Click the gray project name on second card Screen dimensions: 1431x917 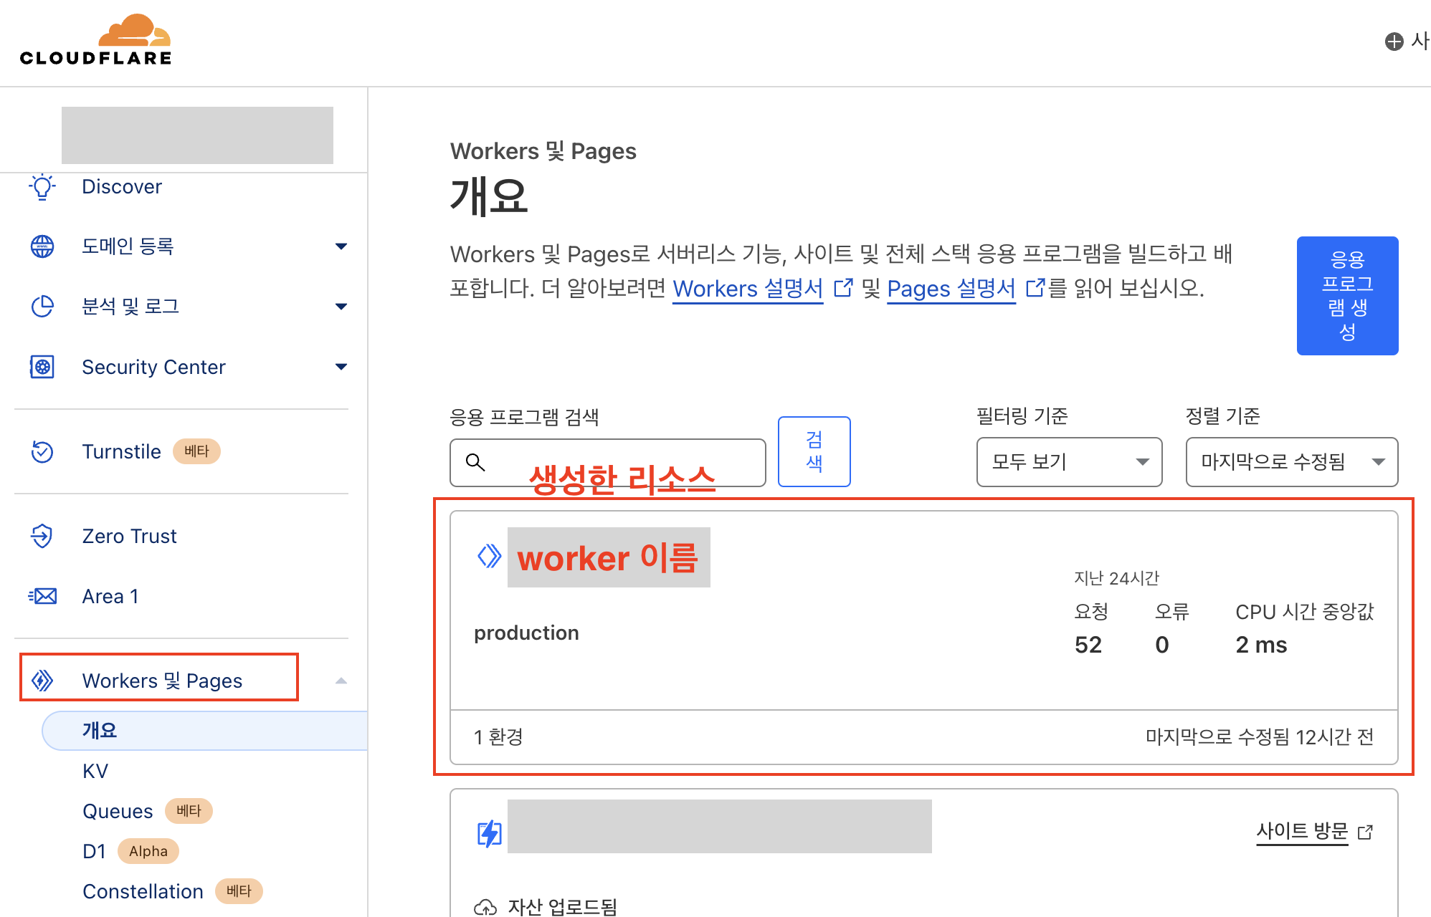[x=719, y=826]
